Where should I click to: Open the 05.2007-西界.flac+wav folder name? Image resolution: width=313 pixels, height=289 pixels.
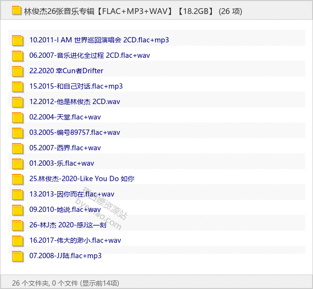coord(65,148)
